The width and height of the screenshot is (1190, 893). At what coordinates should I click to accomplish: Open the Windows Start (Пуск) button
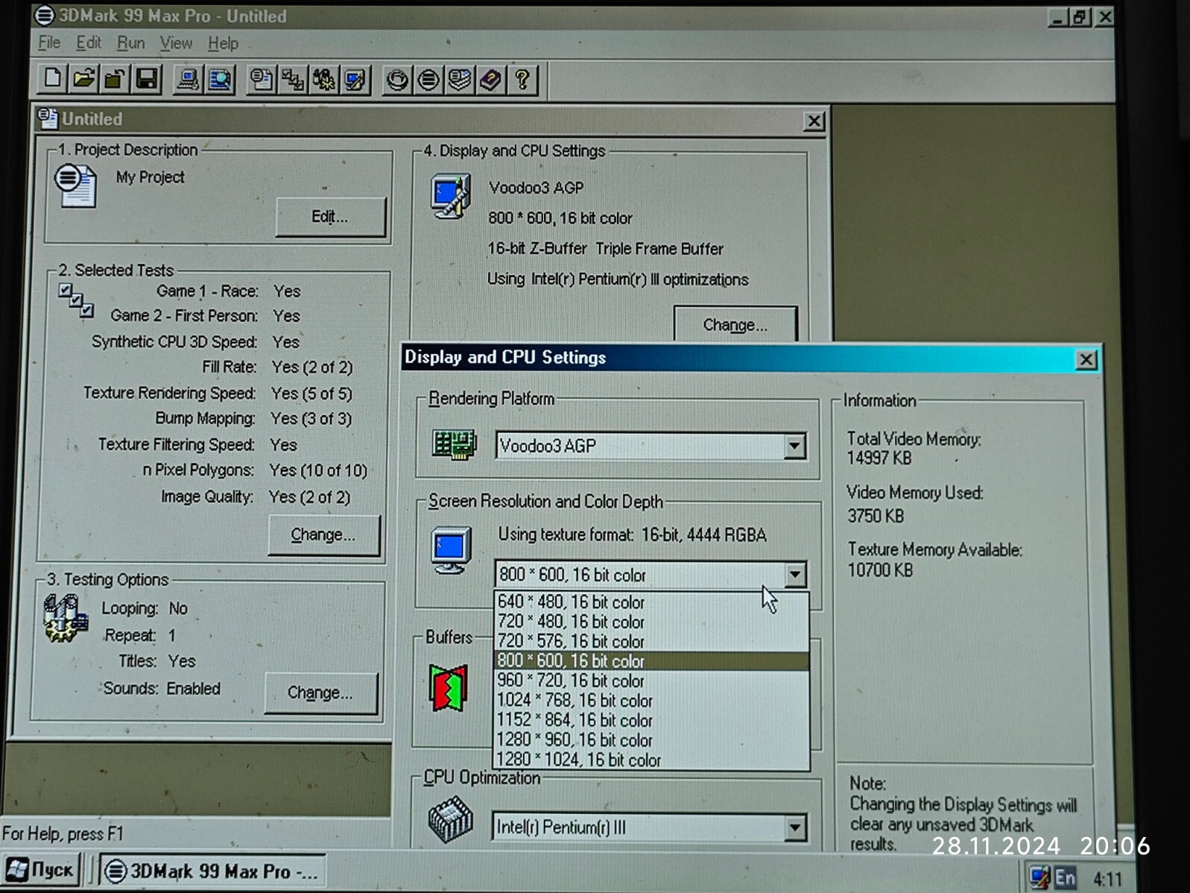pos(42,870)
